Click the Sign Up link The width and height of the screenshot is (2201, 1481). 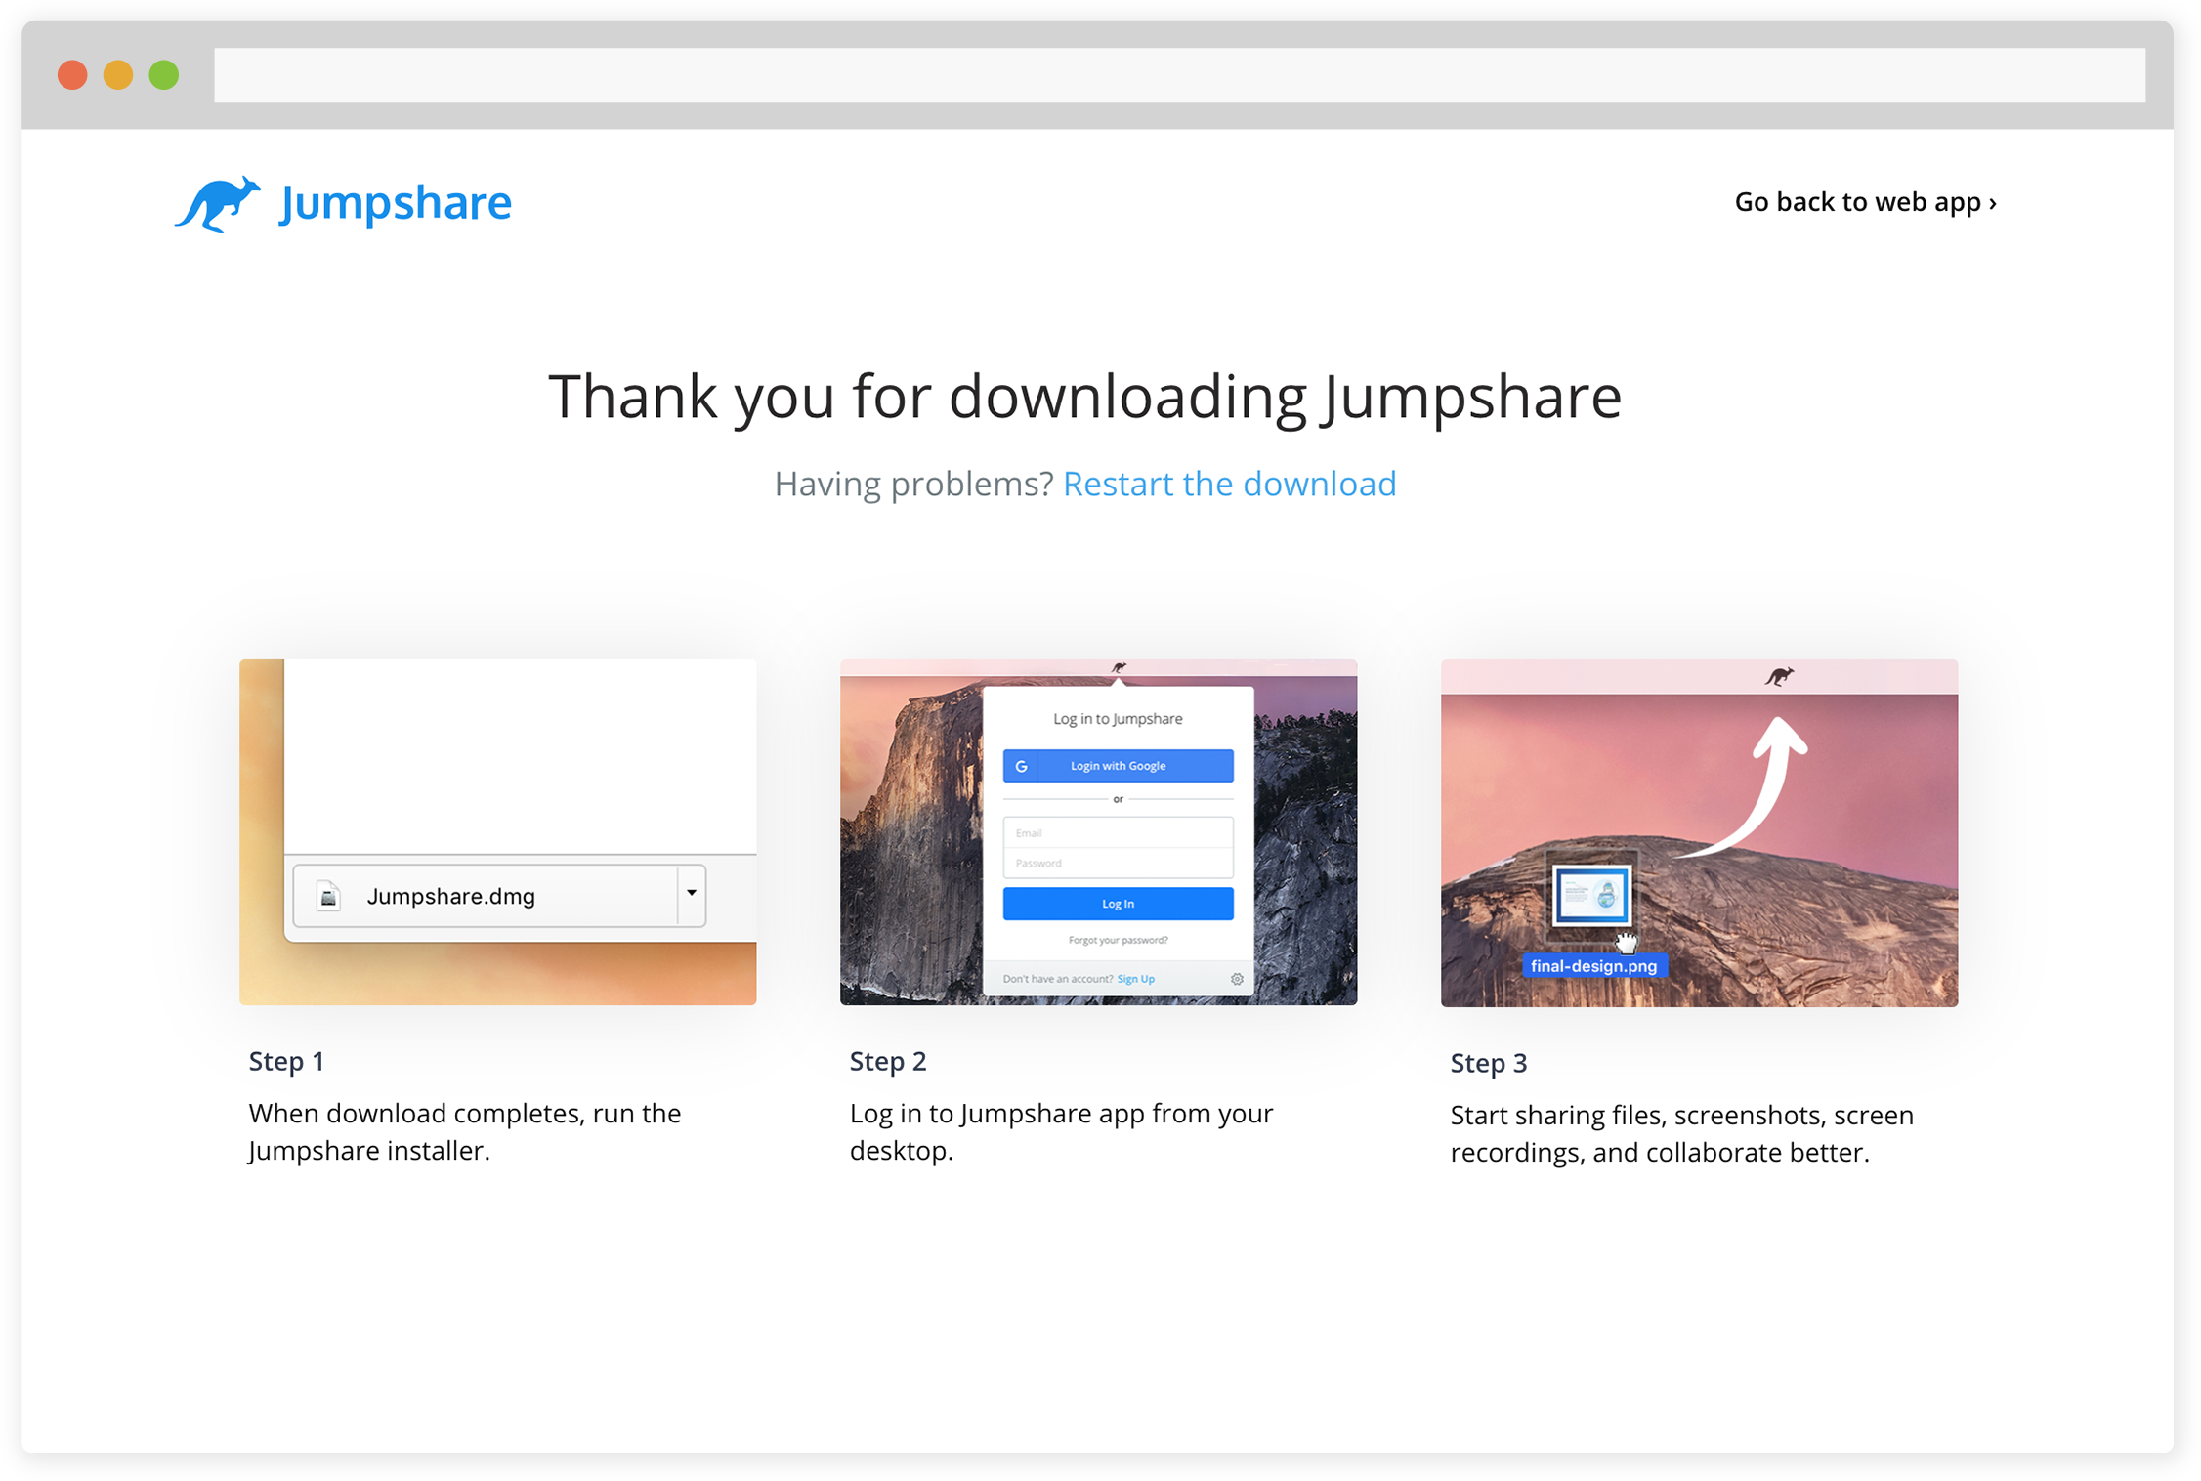[x=1135, y=979]
